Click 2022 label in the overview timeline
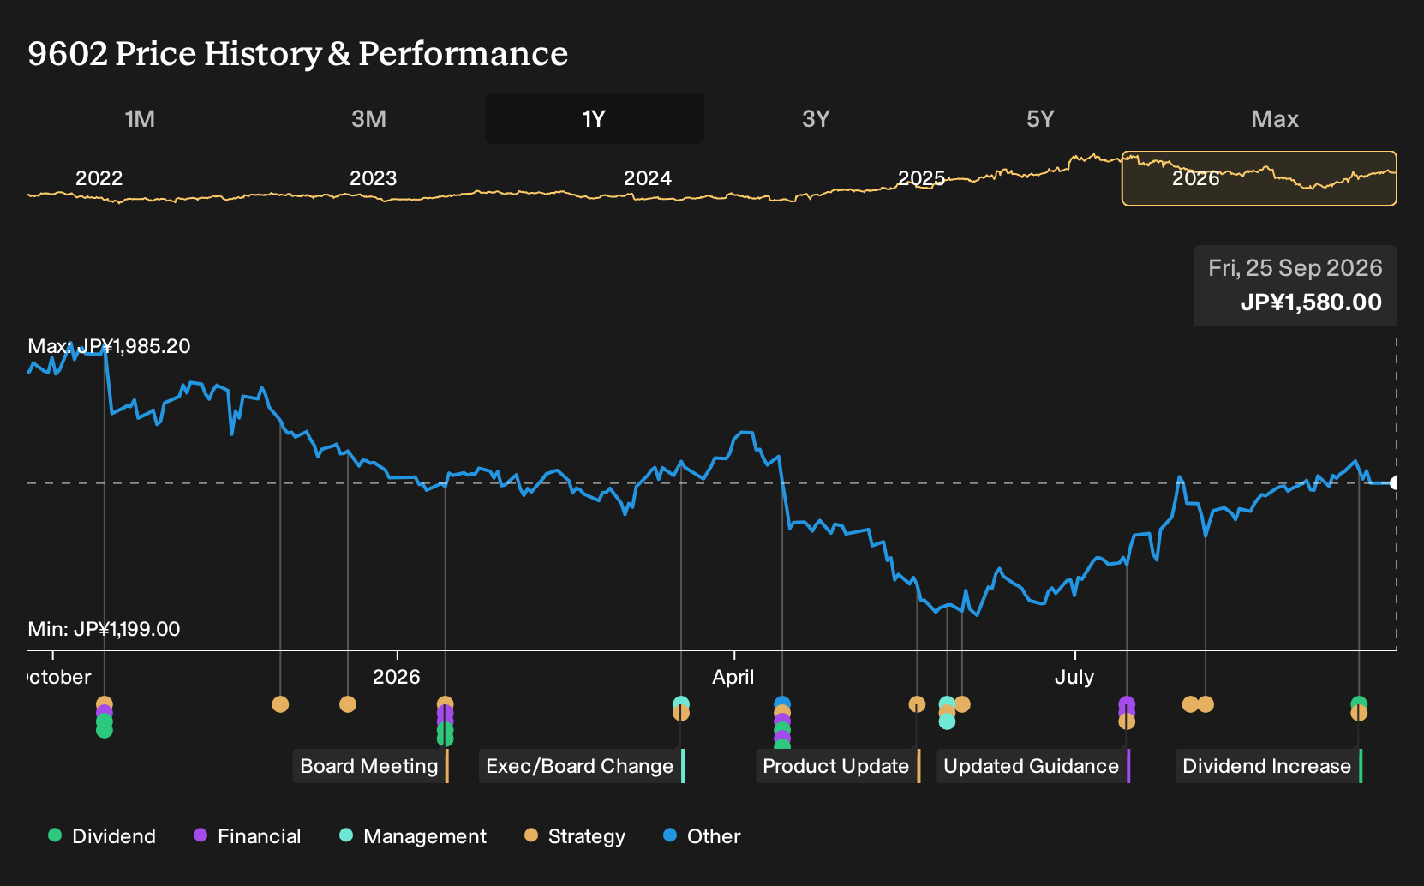This screenshot has height=886, width=1424. tap(99, 178)
